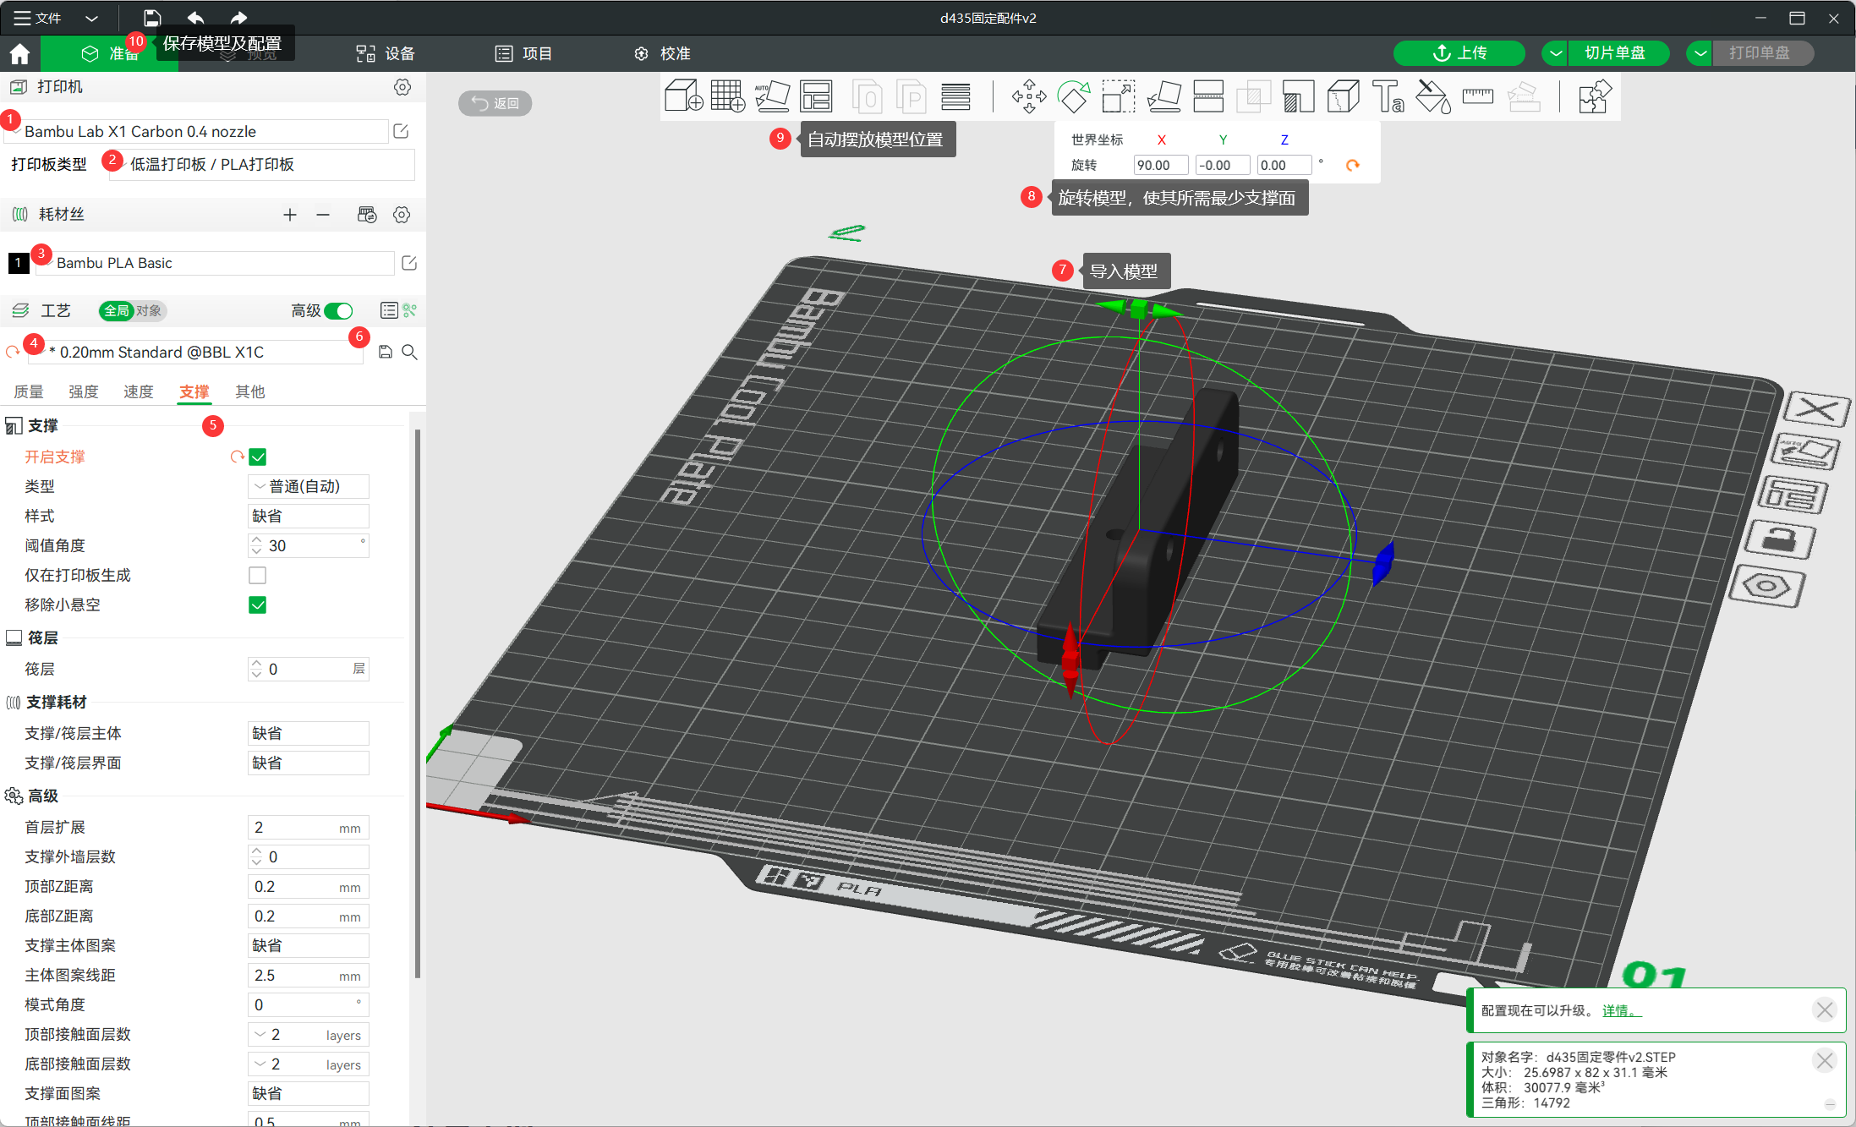Open the Support painting tool
The height and width of the screenshot is (1127, 1856).
(x=1298, y=96)
